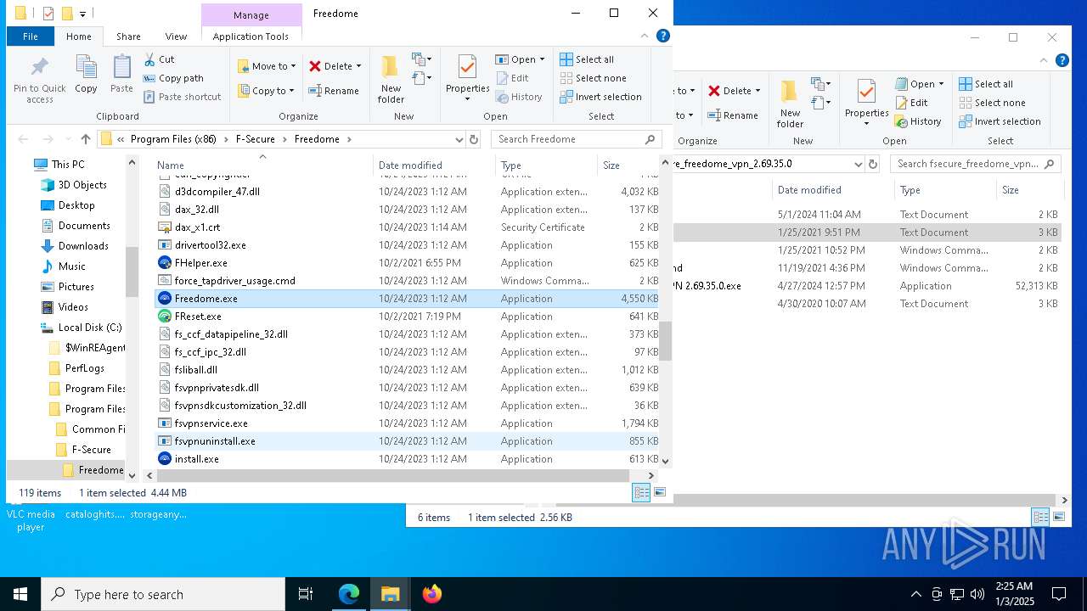Minimize the ribbon using the chevron in the background window

pos(1044,61)
